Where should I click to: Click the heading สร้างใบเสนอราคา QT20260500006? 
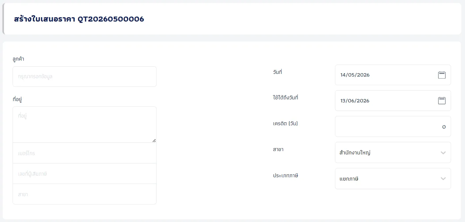[x=79, y=19]
